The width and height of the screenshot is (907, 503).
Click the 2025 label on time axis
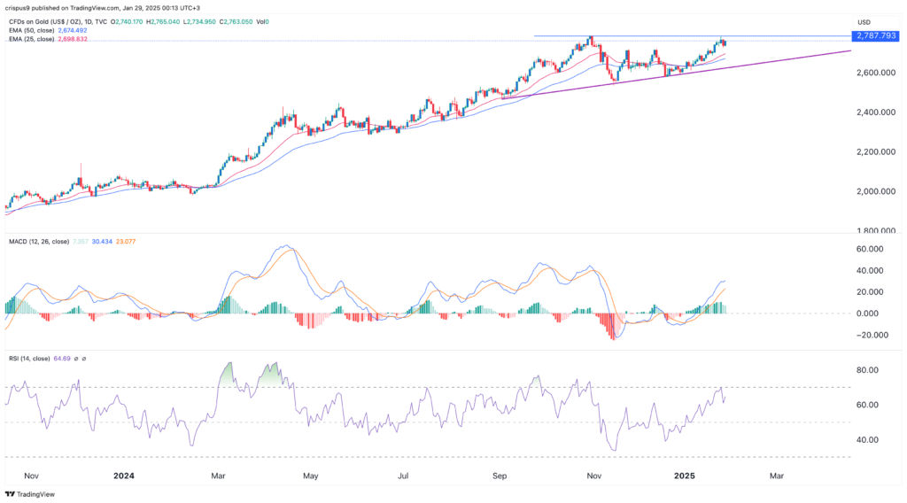point(684,475)
